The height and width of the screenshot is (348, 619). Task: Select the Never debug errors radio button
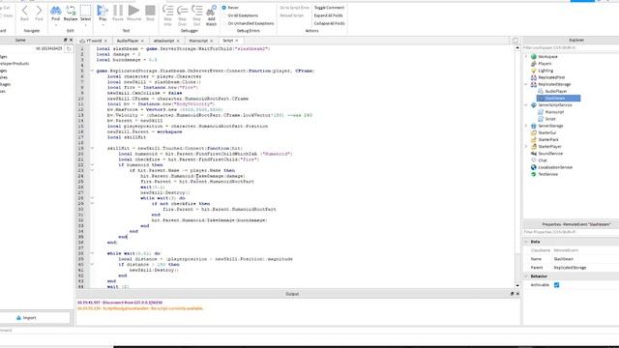point(224,8)
